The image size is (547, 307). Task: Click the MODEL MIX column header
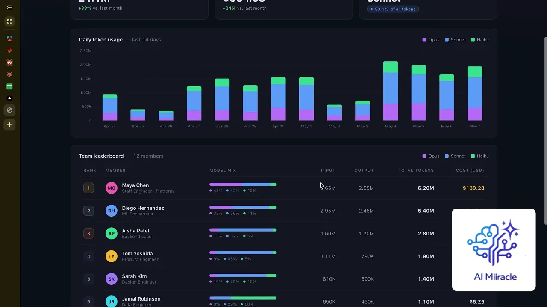[223, 171]
